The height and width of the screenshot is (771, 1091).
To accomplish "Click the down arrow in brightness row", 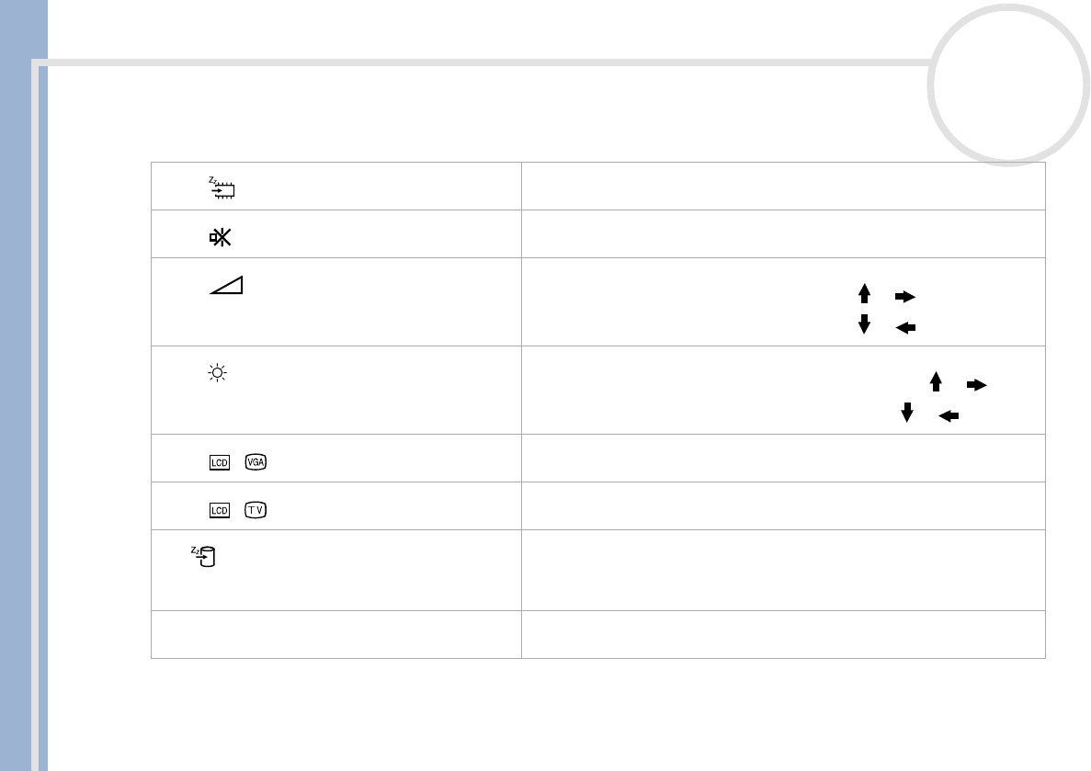I will (x=907, y=413).
